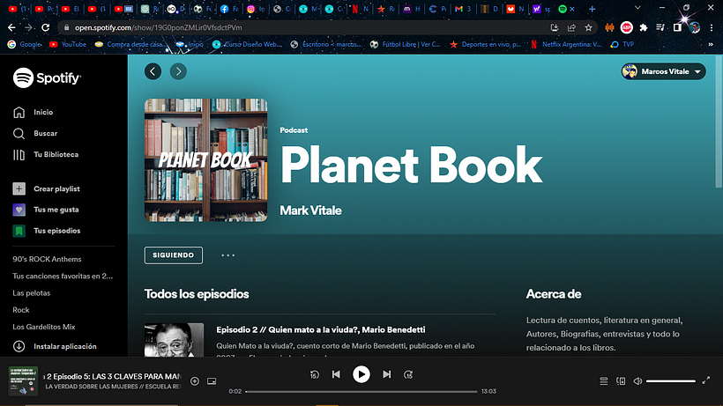The height and width of the screenshot is (406, 723).
Task: Go back with Spotify's back arrow
Action: pos(153,71)
